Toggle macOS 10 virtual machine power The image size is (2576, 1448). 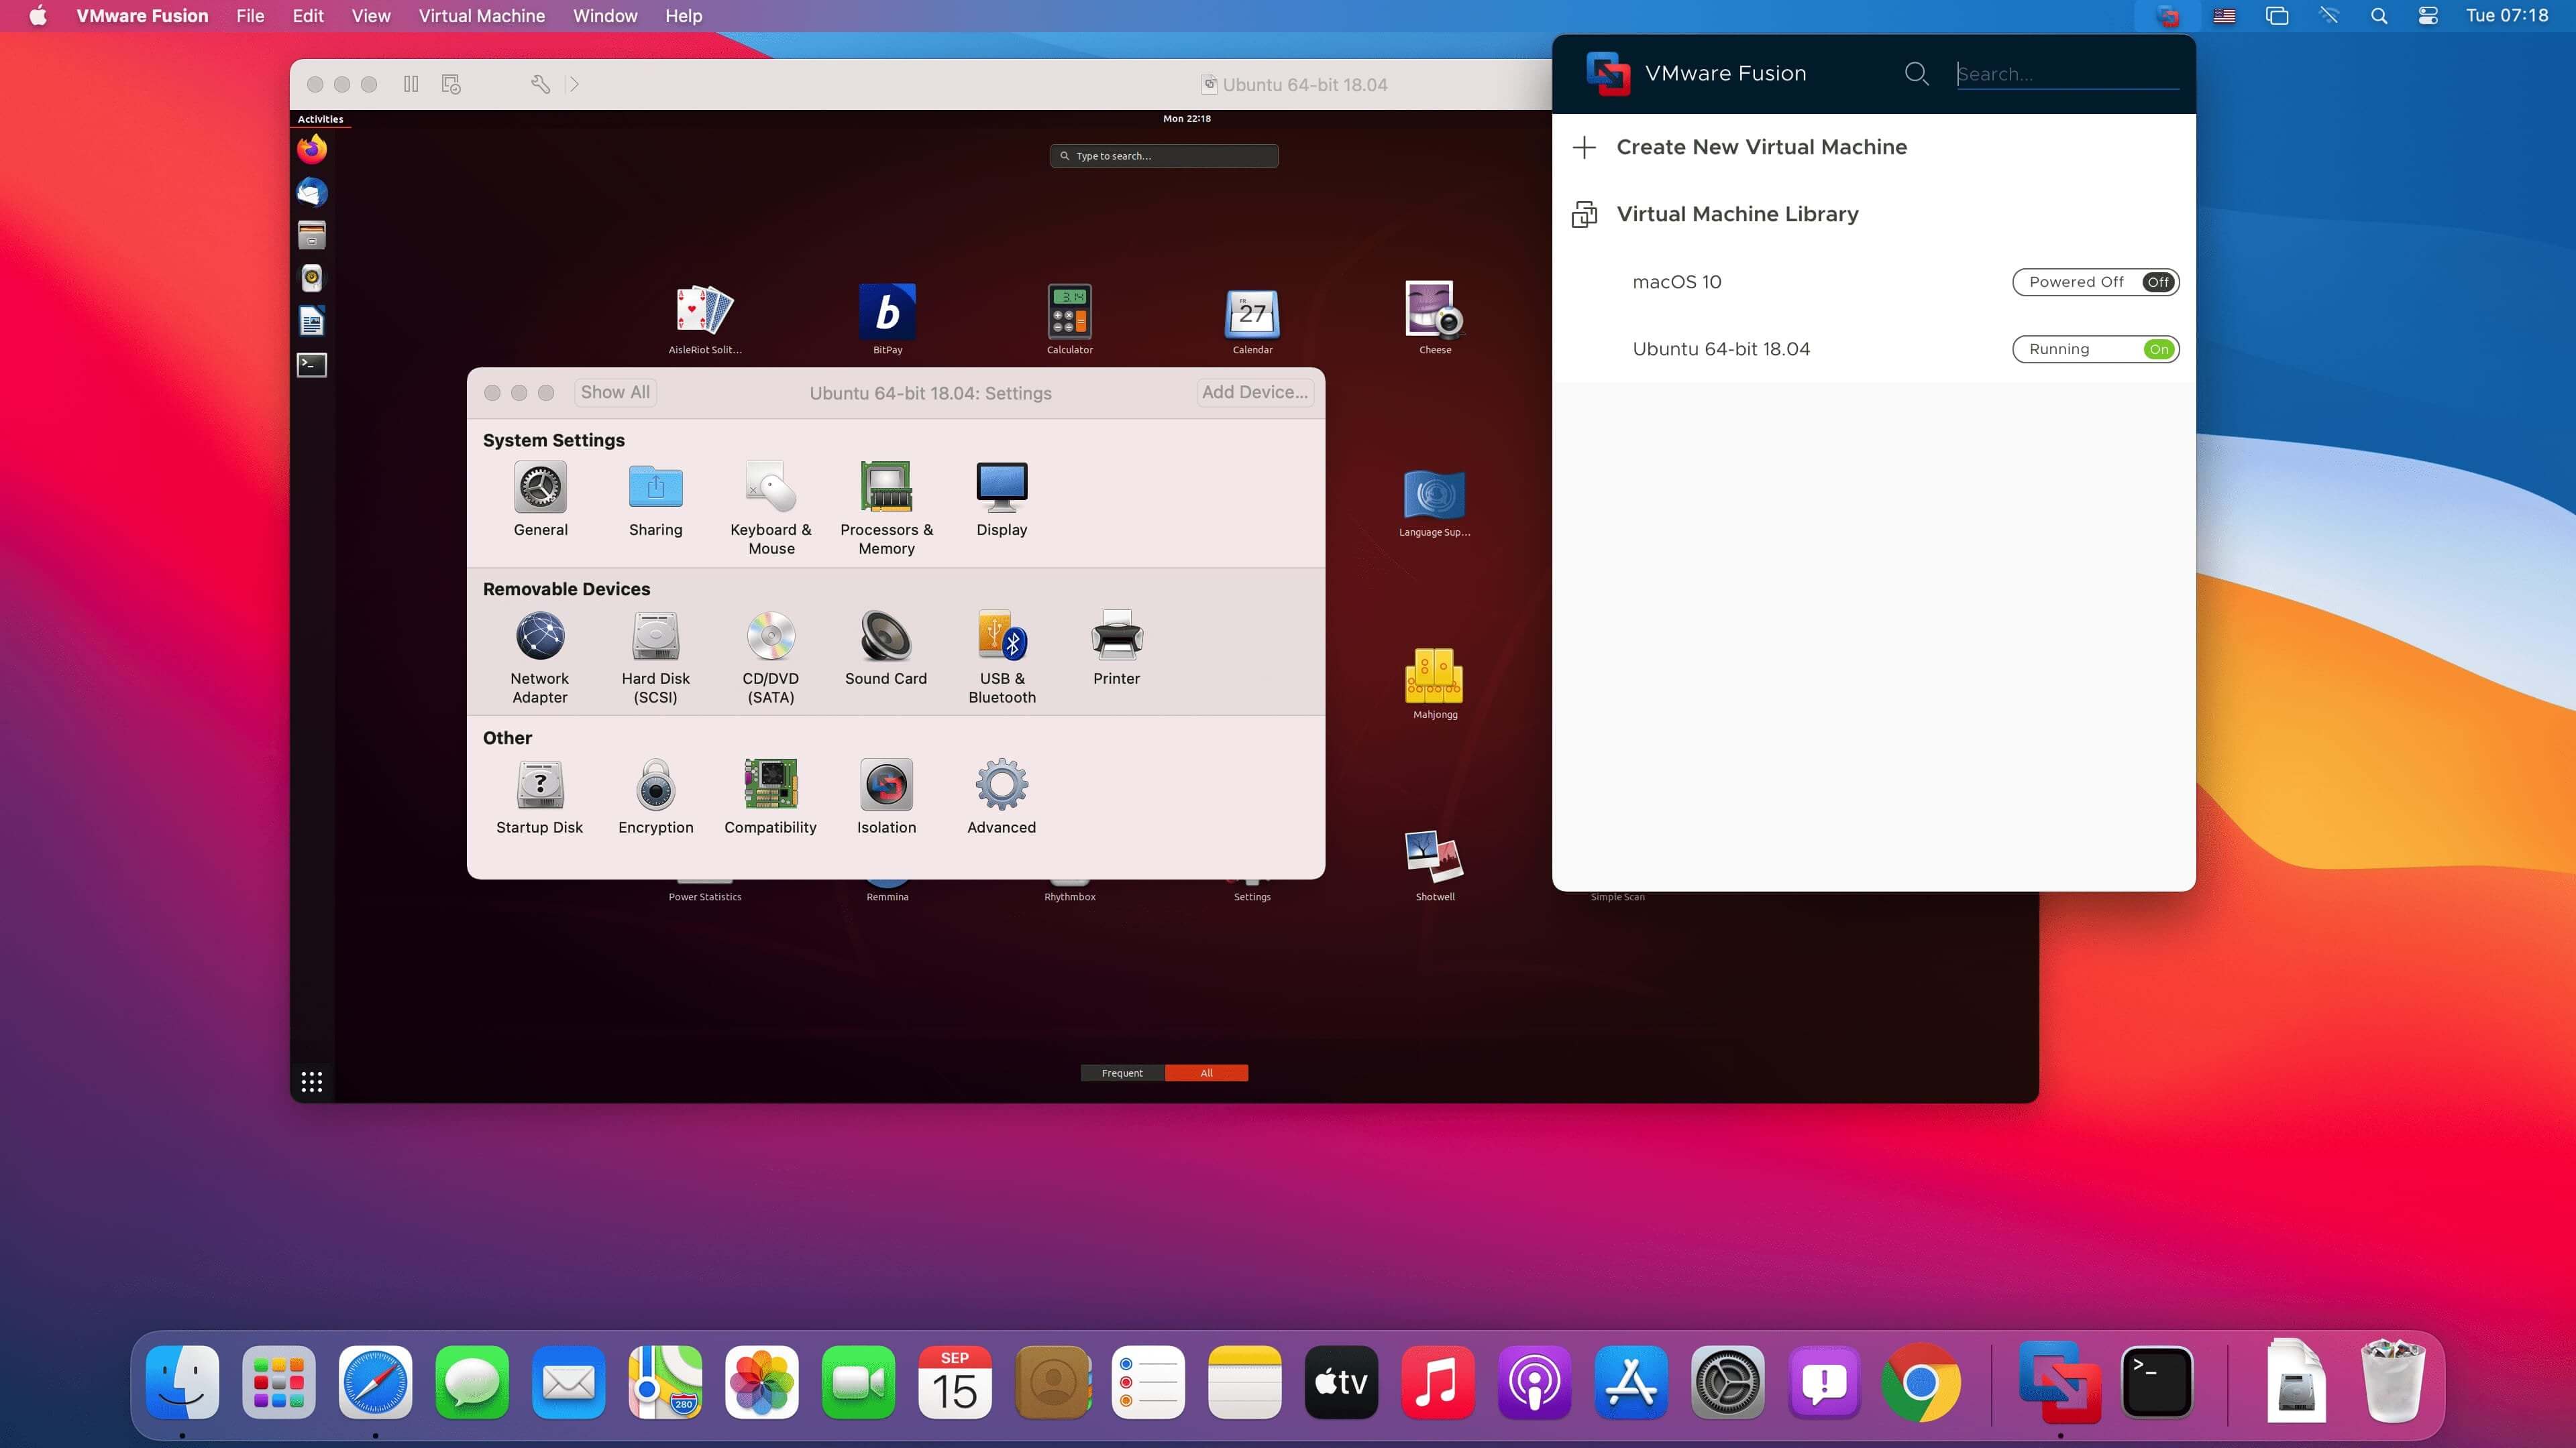click(2159, 281)
